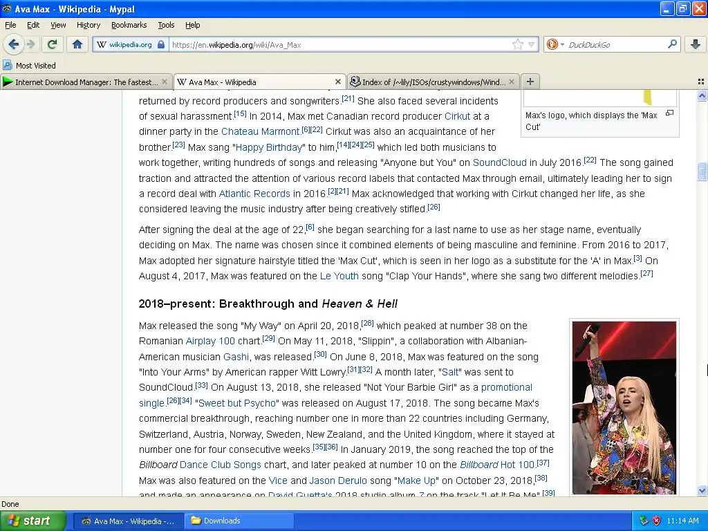Jump to citation 26 after stifled
Viewport: 708px width, 531px height.
tap(434, 207)
